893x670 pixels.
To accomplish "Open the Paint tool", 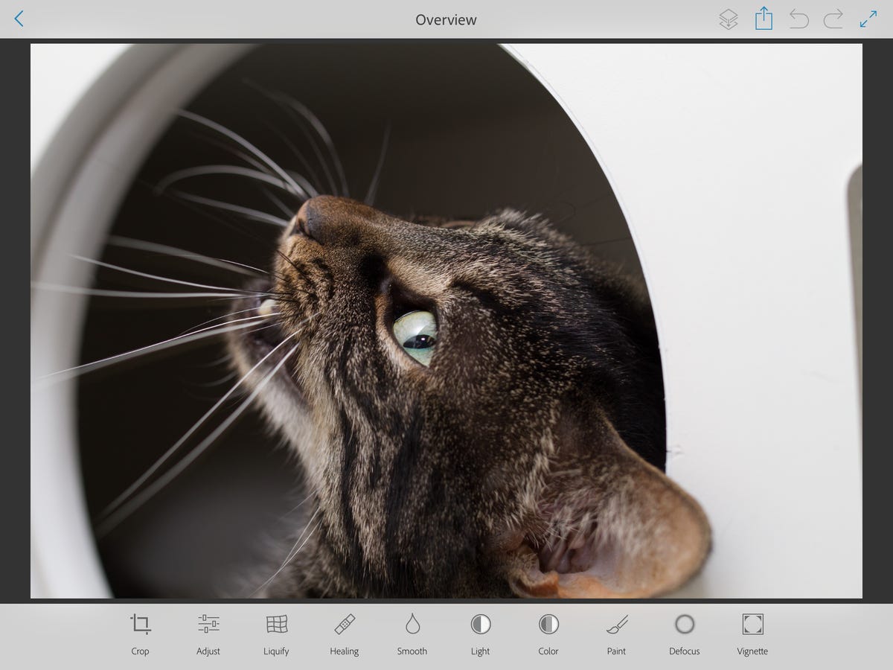I will tap(616, 633).
